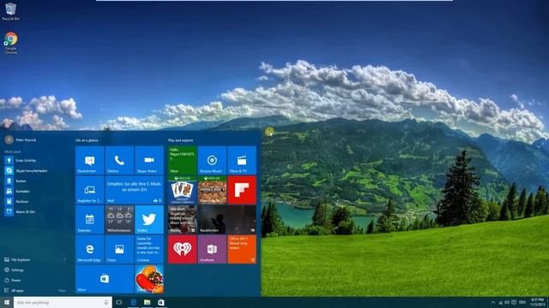Open the weather forecast tile

point(119,219)
